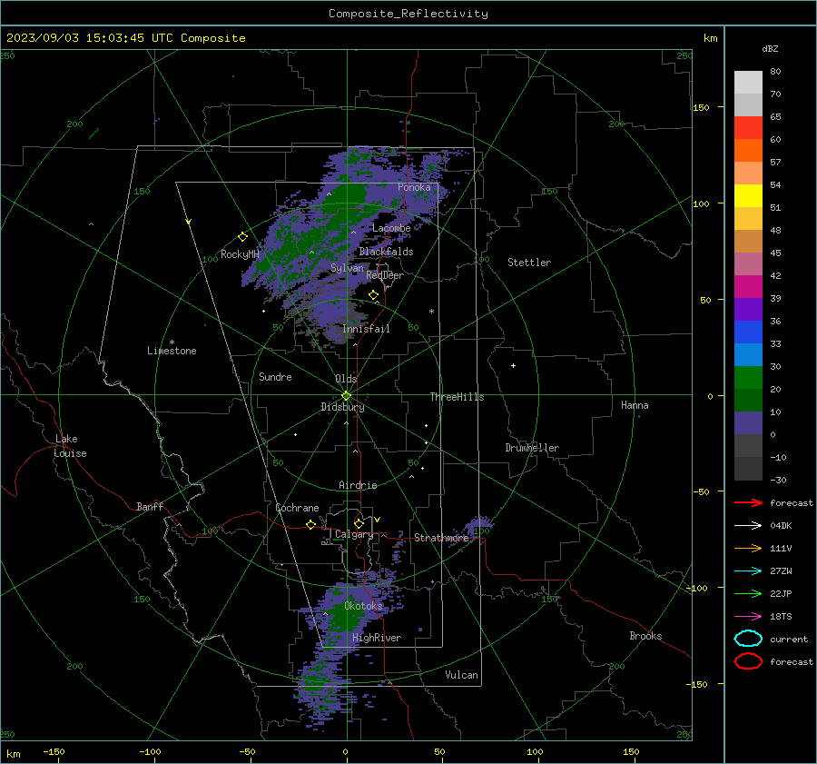
Task: Select the light gray 80 dBZ swatch
Action: pyautogui.click(x=748, y=82)
